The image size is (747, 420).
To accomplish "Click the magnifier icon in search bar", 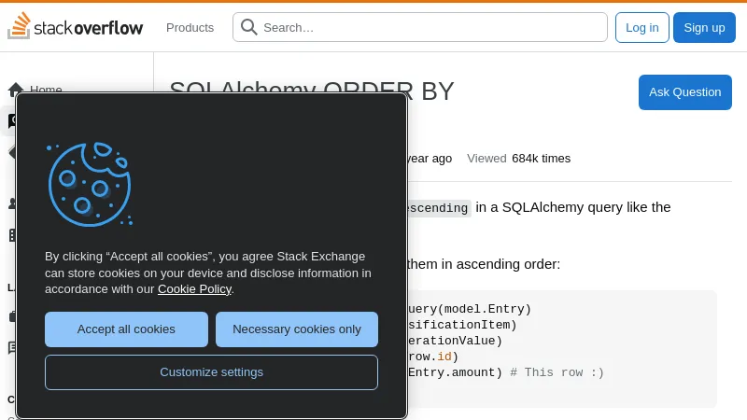I will click(249, 27).
